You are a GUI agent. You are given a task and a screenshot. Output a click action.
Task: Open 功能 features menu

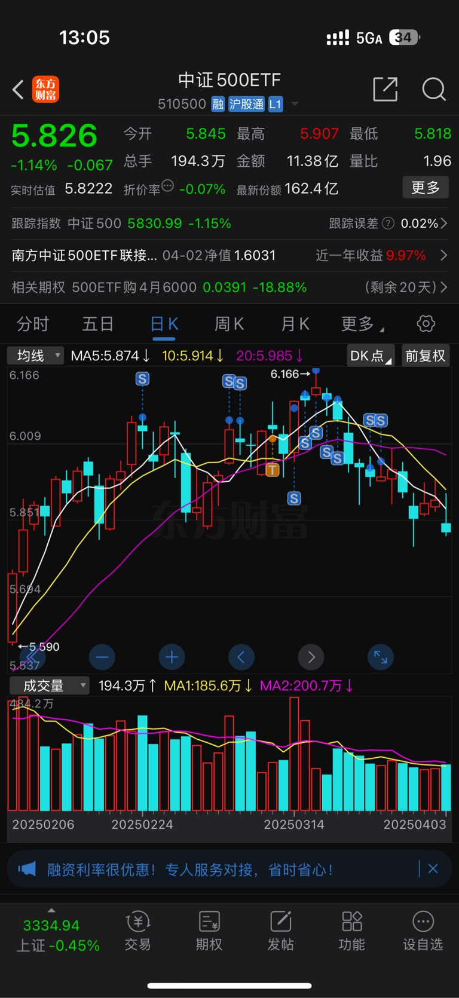351,931
